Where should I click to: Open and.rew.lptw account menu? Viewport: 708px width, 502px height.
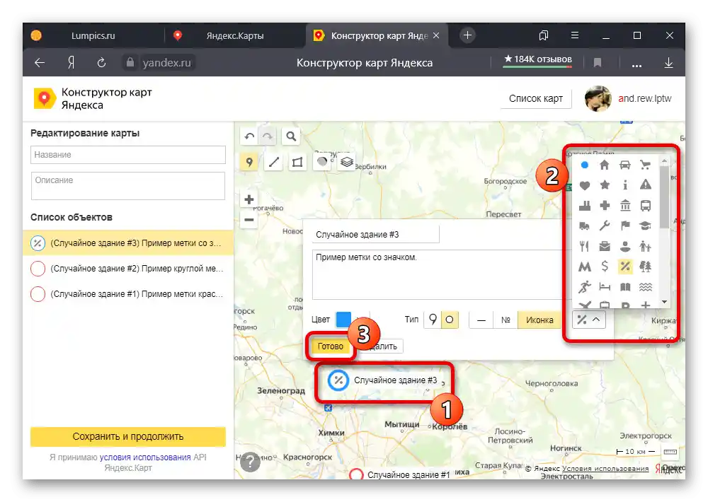[x=629, y=98]
